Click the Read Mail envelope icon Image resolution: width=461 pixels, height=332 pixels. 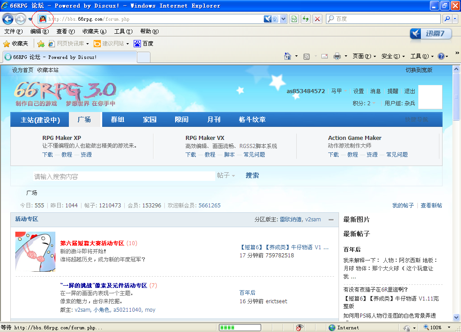tap(325, 56)
